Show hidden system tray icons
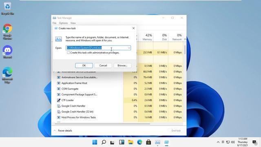261x147 pixels. (x=218, y=142)
